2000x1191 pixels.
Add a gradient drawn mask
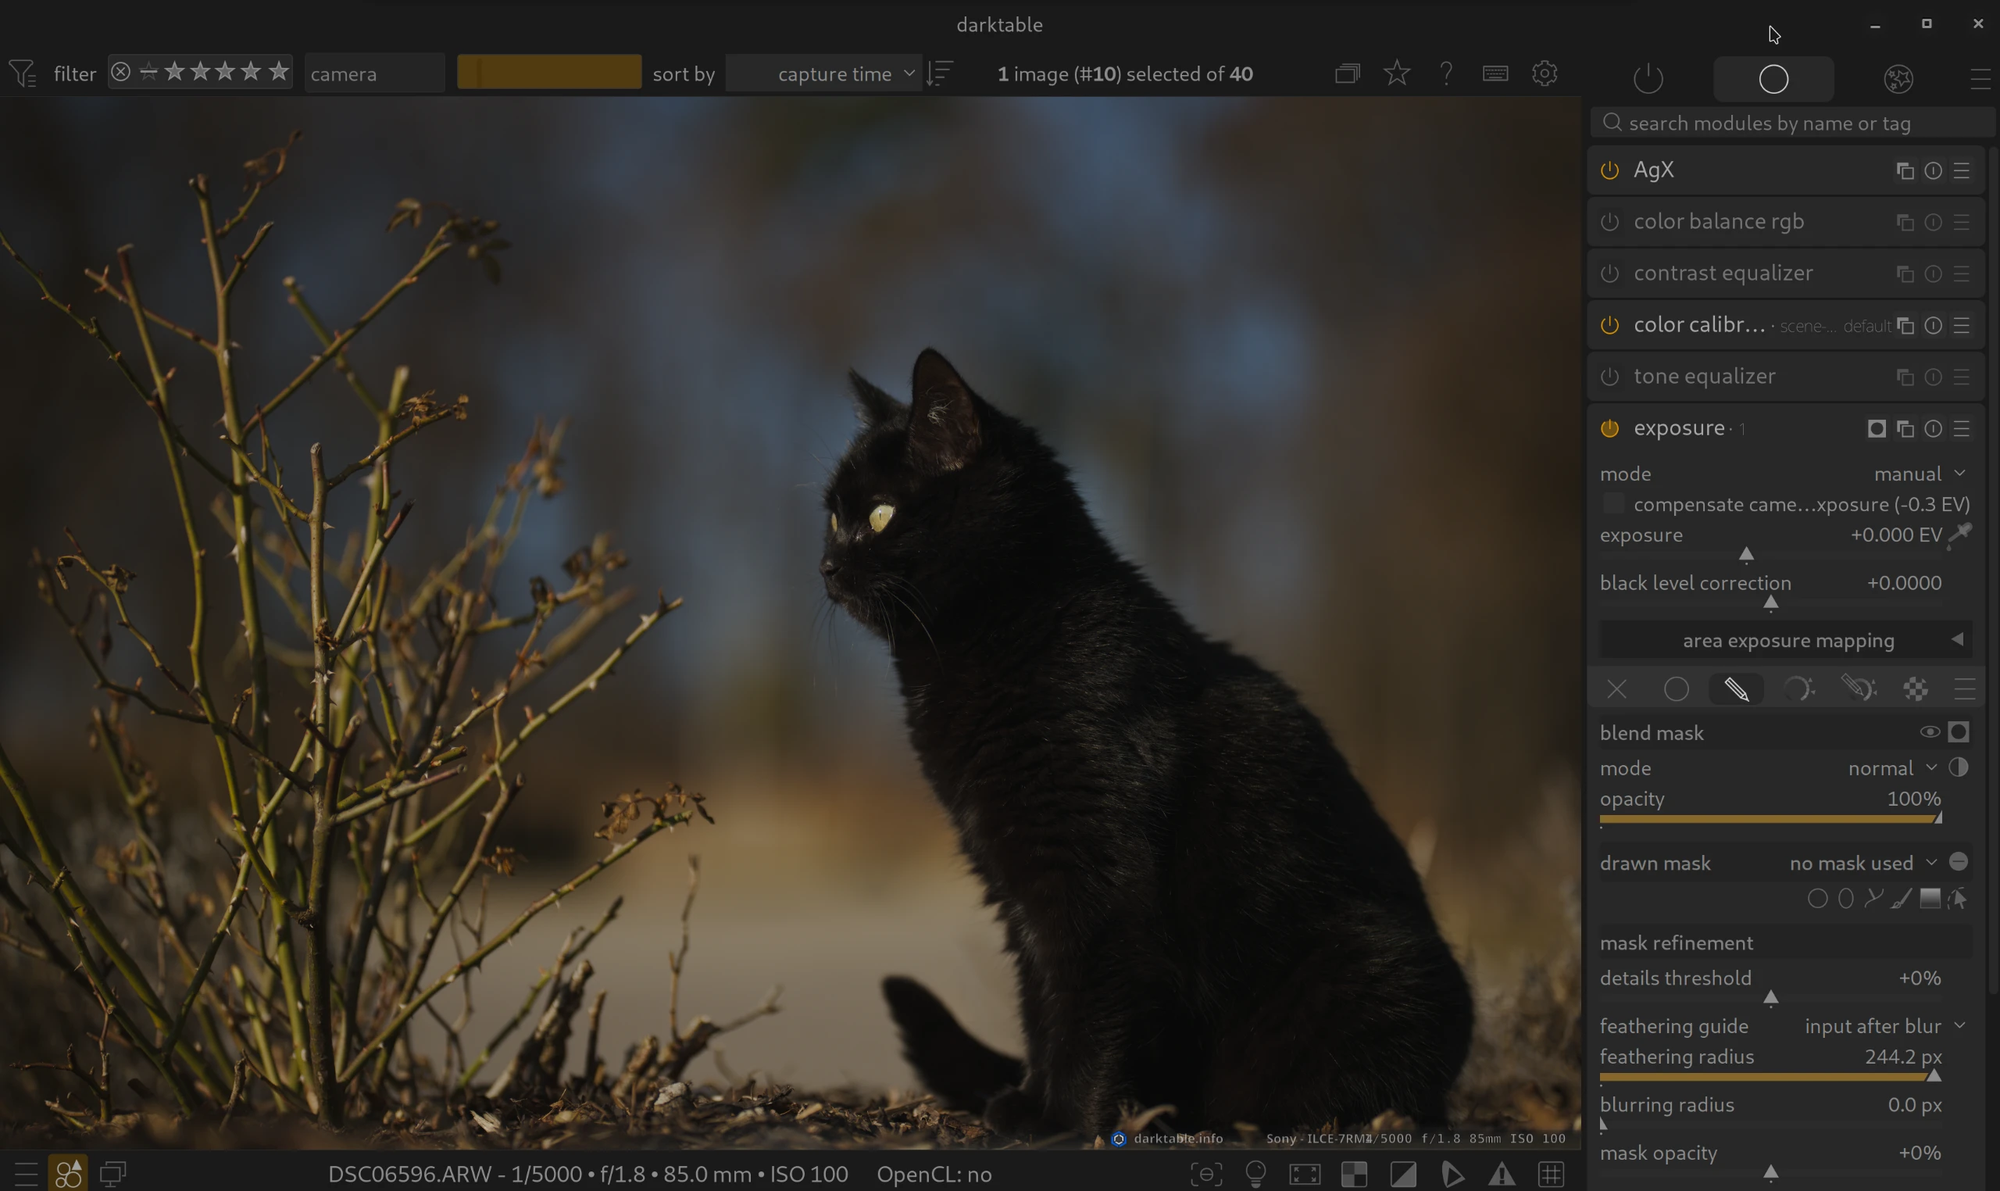[x=1930, y=899]
